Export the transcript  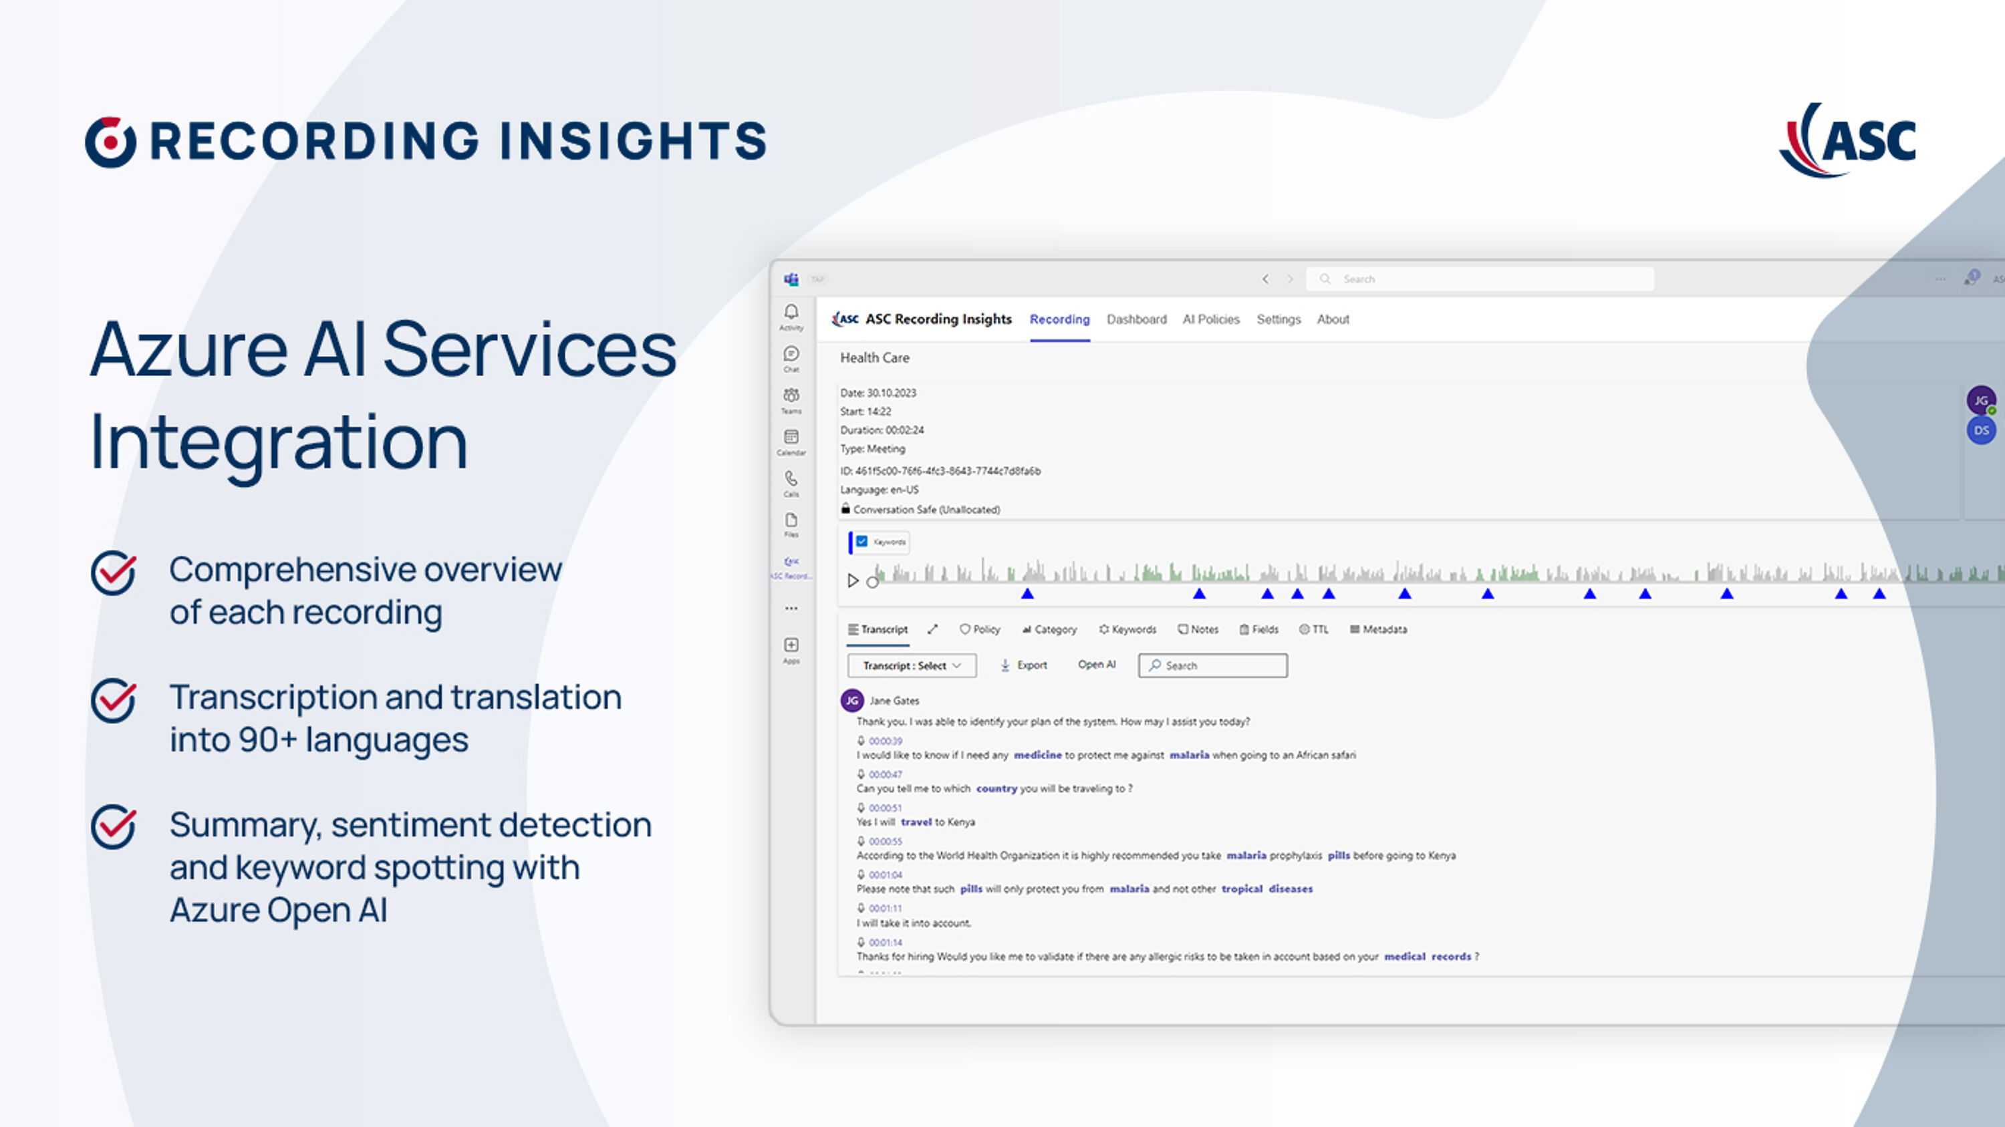(1025, 665)
